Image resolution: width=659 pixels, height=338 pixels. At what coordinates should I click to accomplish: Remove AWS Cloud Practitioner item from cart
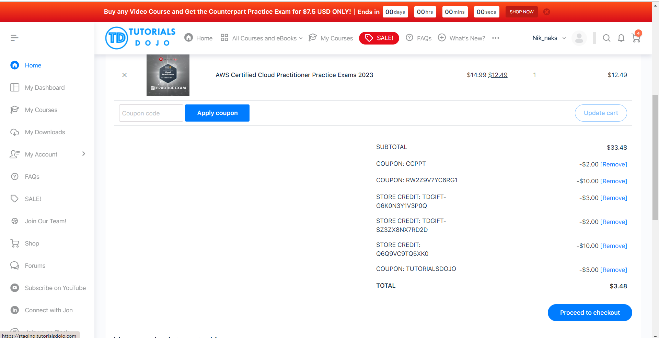(x=125, y=75)
